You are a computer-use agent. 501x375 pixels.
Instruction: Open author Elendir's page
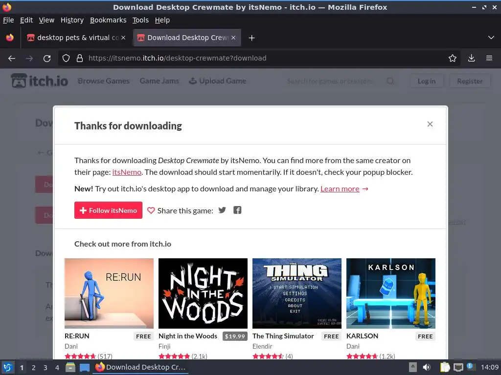[262, 346]
